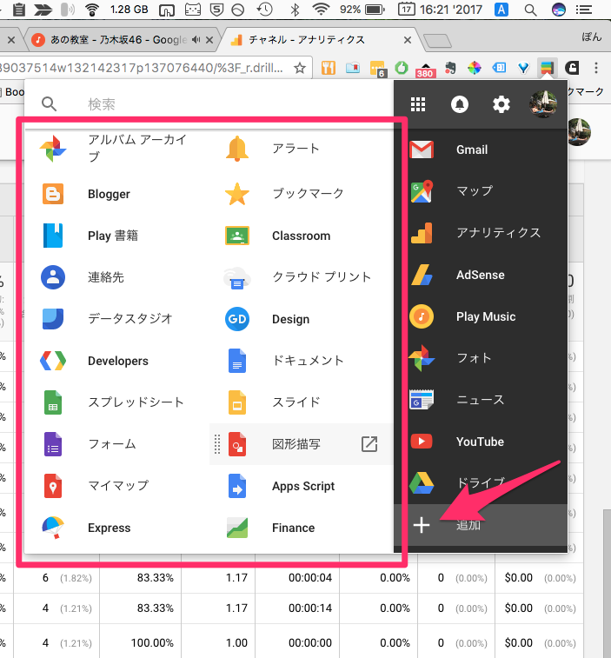Open AdSense from the sidebar

point(481,275)
